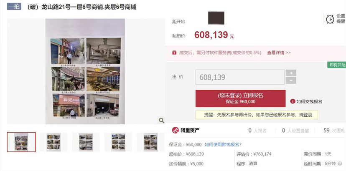Viewport: 346px width, 171px height.
Task: Click the bid price input field
Action: click(x=240, y=77)
